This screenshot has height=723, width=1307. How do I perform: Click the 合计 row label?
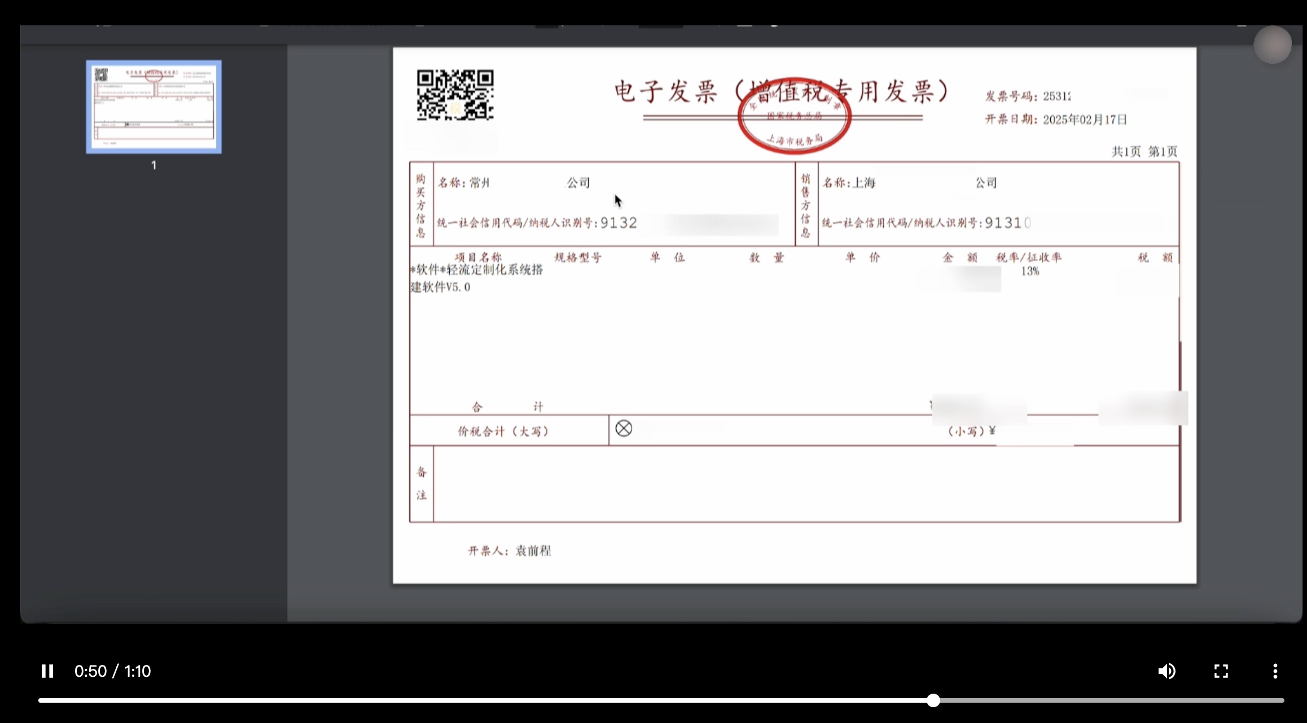point(507,407)
